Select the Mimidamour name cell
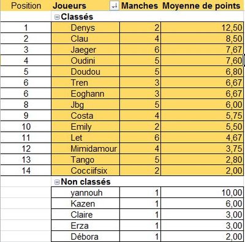Viewport: 245px width, 242px height. point(85,148)
